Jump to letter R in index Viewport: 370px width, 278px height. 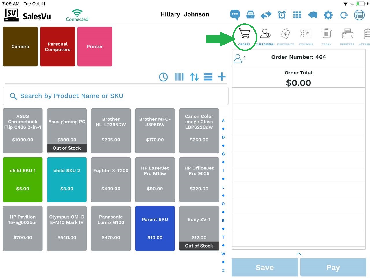223,220
